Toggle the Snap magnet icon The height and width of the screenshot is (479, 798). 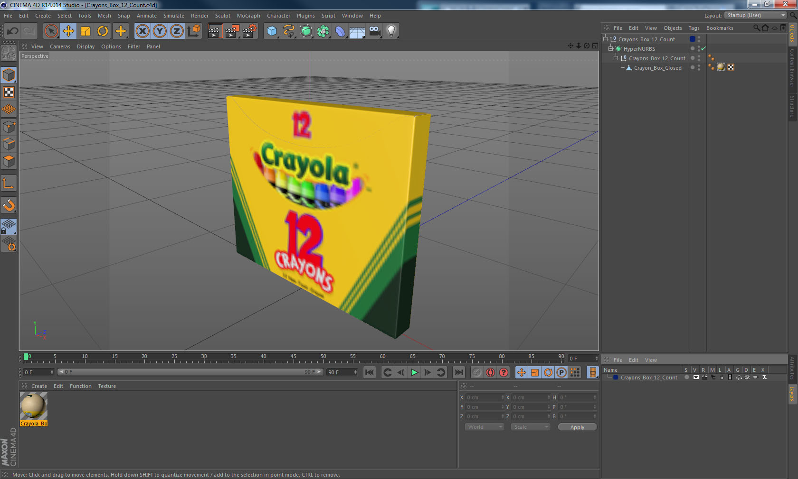(9, 205)
